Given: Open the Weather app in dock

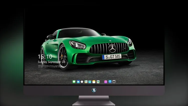Looking at the screenshot, I should click(78, 82).
